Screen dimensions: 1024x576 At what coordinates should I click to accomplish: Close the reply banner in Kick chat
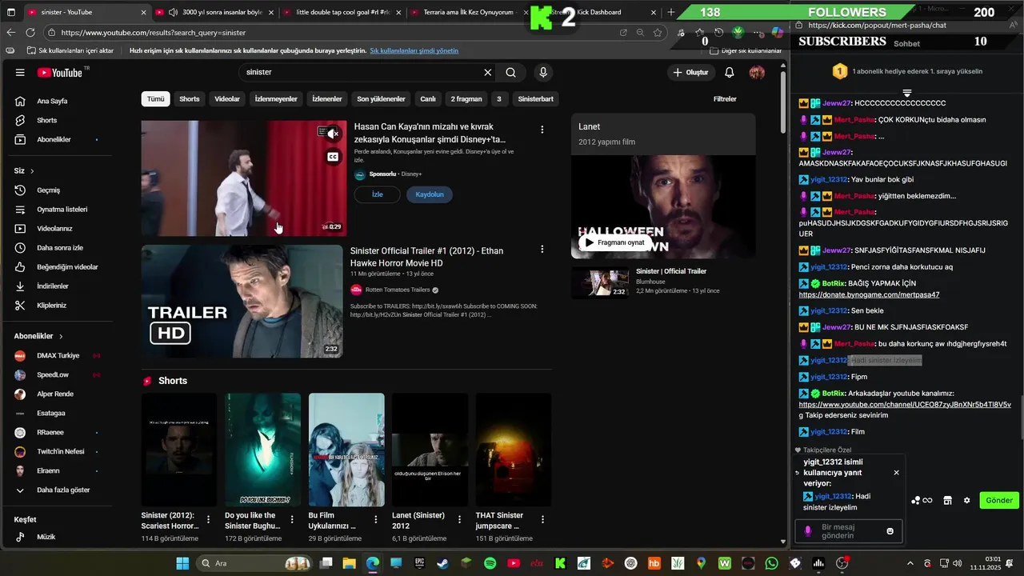896,473
